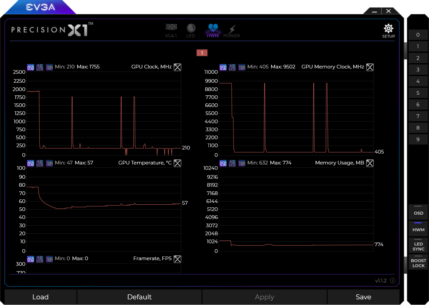Toggle BOOST LOCK
Screen dimensions: 429x305
coord(418,262)
